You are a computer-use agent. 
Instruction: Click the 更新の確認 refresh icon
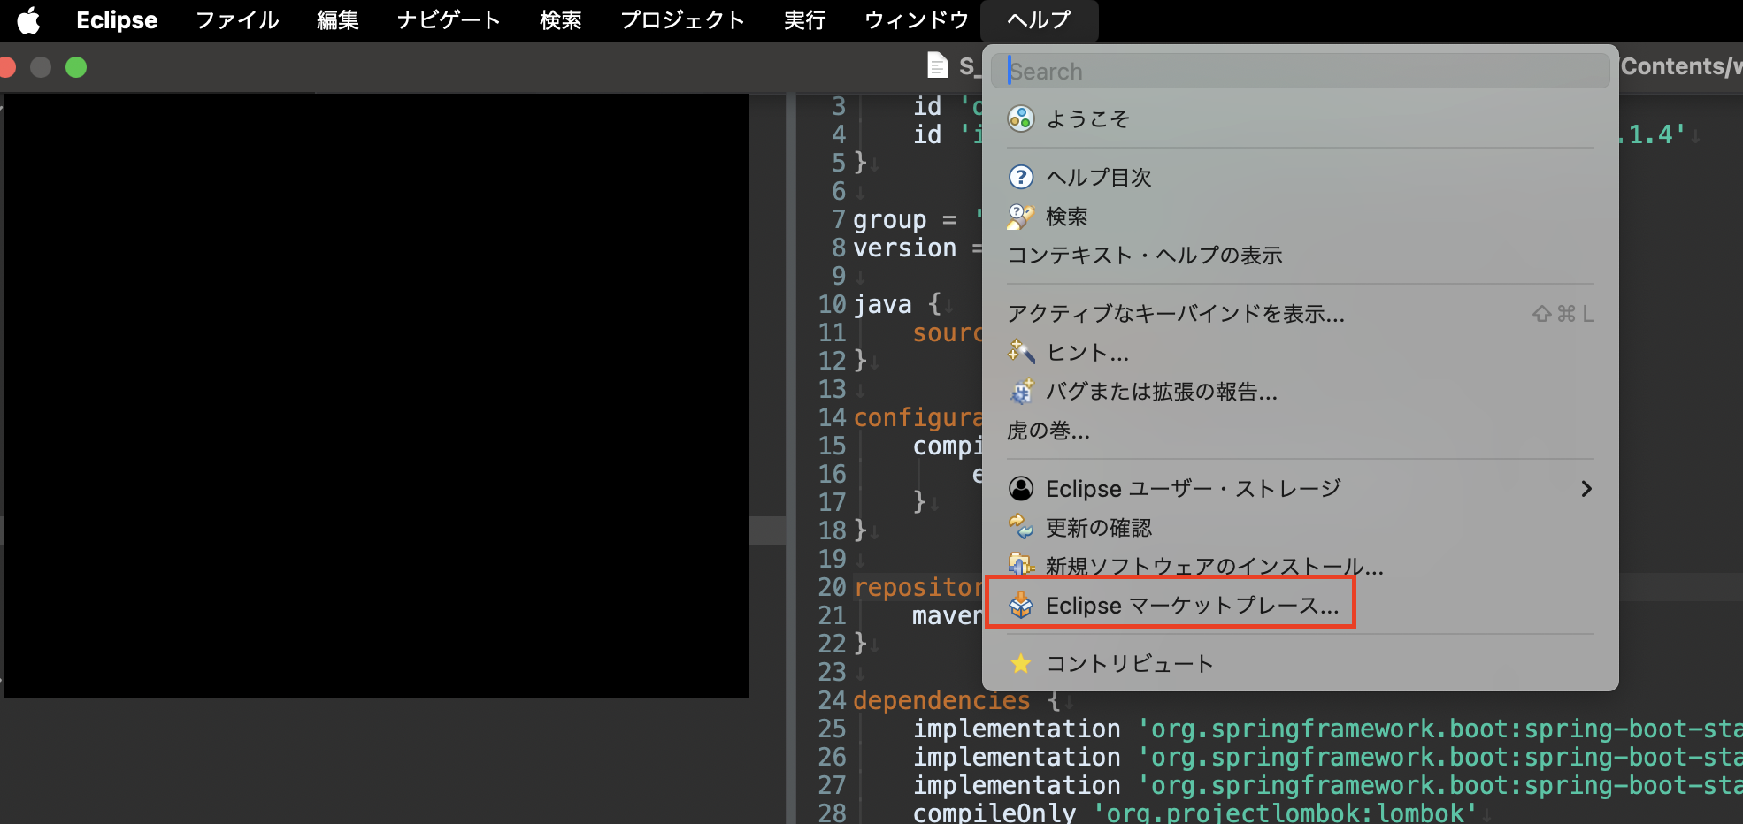[x=1022, y=528]
